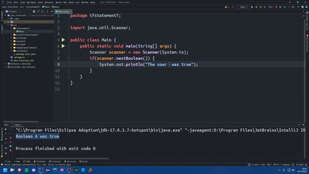Open the Run panel options menu icon

(x=299, y=125)
